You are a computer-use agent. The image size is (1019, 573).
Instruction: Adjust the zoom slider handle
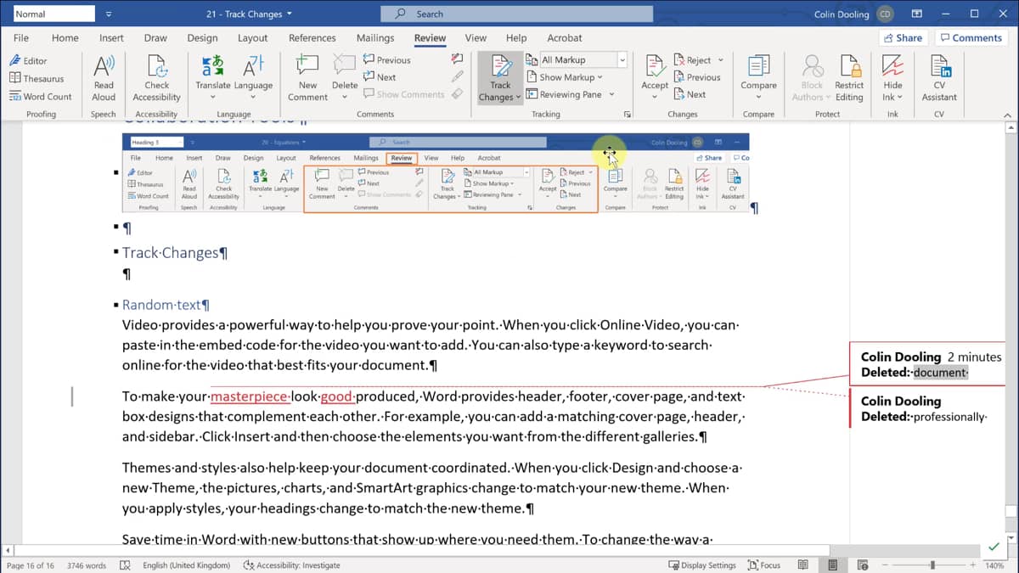coord(932,565)
